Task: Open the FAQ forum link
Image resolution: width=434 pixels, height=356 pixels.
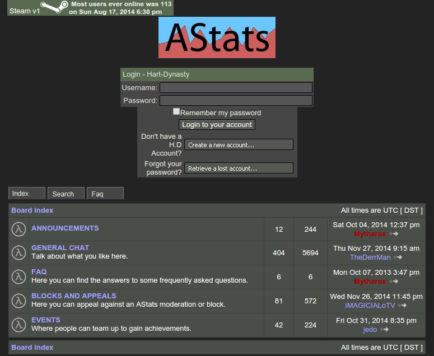Action: [x=39, y=272]
